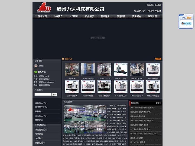Click the orange icon next to 最新产品
Image resolution: width=195 pixels, height=146 pixels.
pyautogui.click(x=63, y=59)
